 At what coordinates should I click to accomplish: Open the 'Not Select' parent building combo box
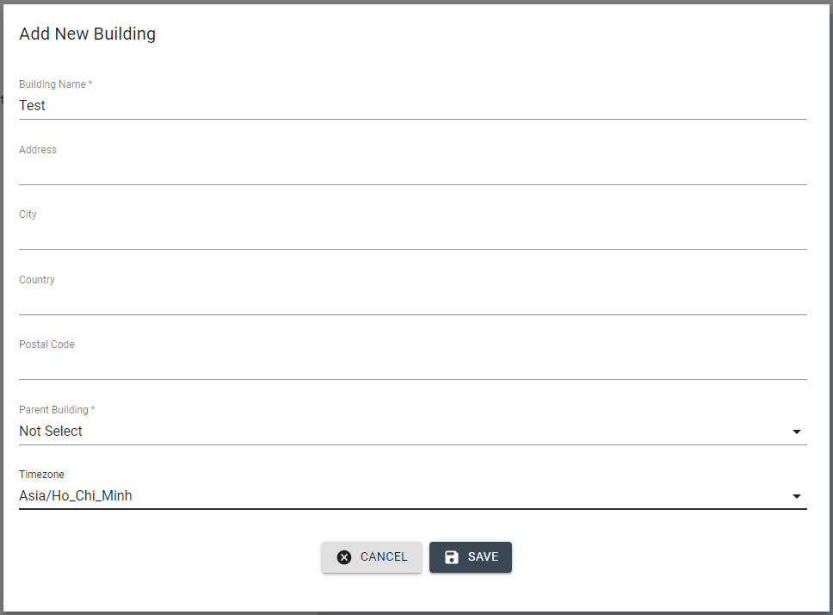404,432
